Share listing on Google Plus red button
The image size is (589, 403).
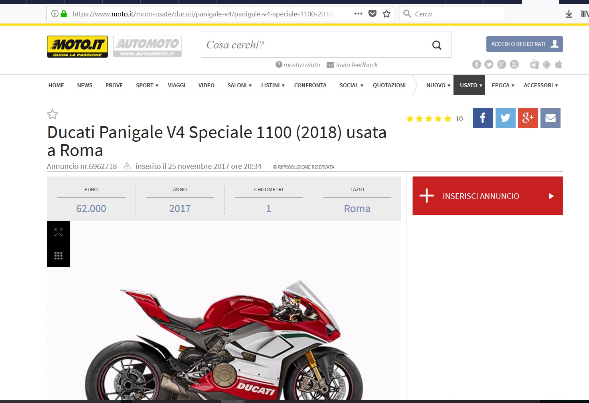(528, 118)
